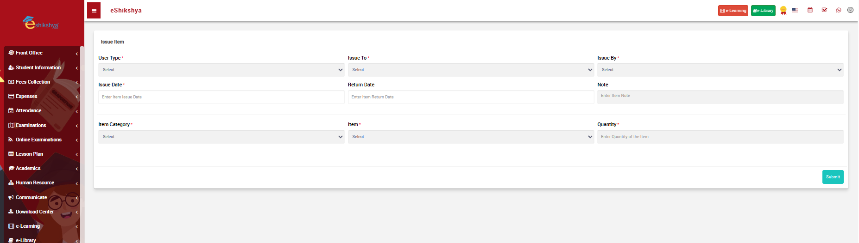The image size is (859, 243).
Task: Expand the Item Category select box
Action: pos(221,137)
